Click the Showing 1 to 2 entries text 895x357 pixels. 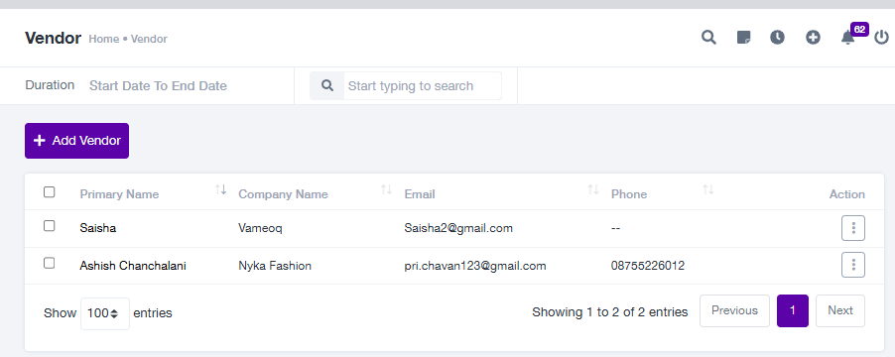[x=610, y=312]
